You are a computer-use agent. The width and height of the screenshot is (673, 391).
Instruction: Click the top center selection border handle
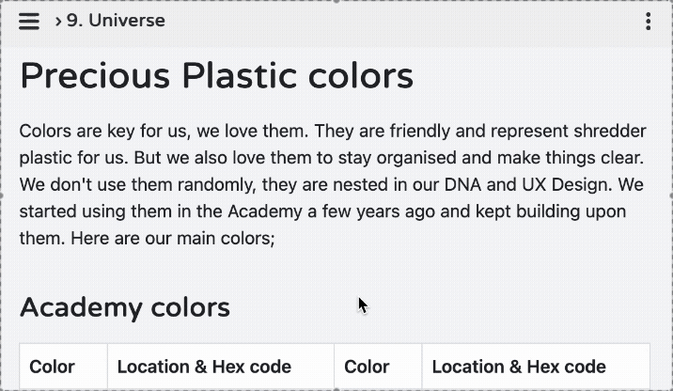tap(336, 1)
